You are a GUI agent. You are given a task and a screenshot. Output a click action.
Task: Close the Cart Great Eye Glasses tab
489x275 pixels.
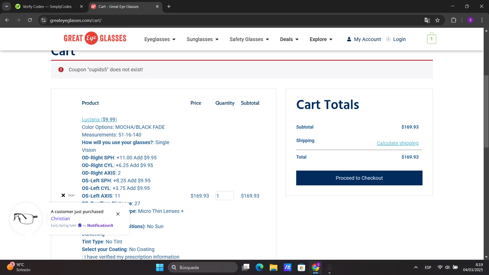(x=157, y=7)
